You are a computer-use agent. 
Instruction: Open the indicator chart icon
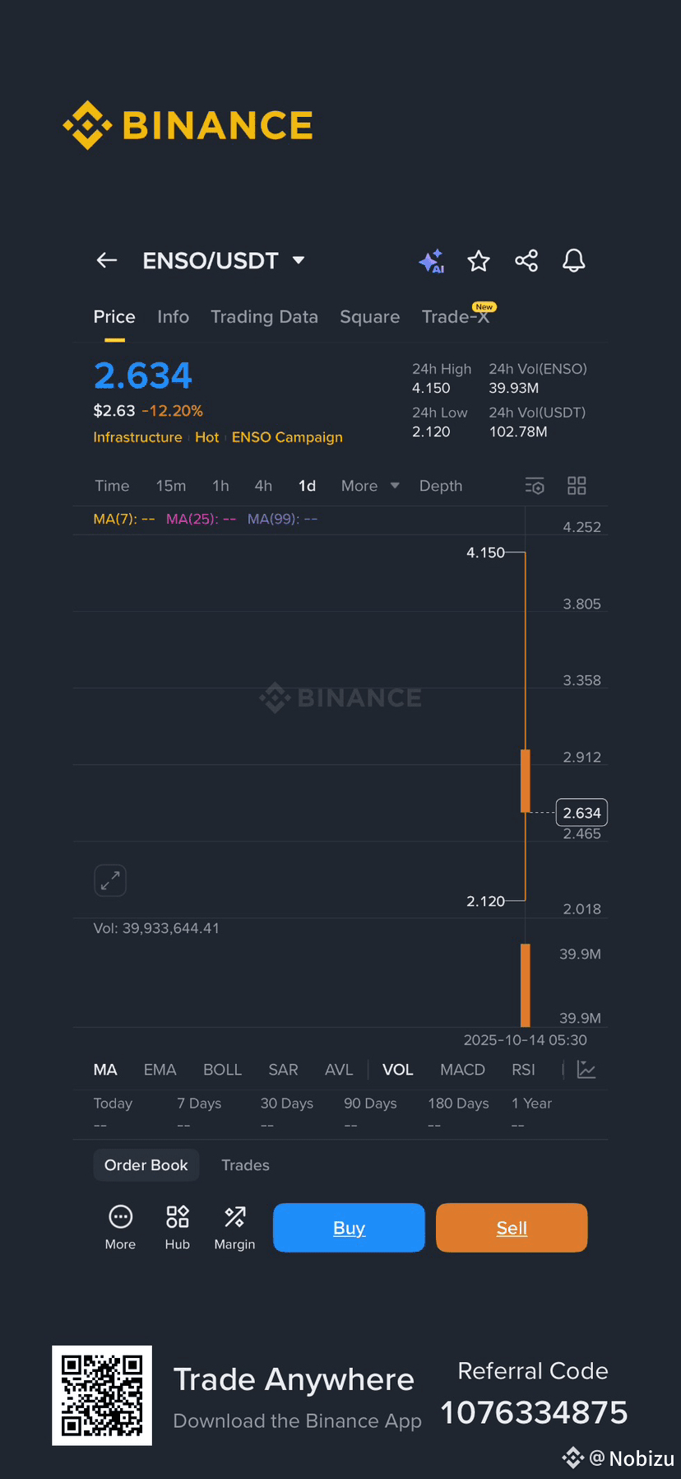586,1070
